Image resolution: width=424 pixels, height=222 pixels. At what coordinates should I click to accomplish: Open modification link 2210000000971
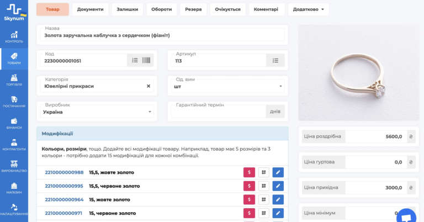click(x=64, y=213)
